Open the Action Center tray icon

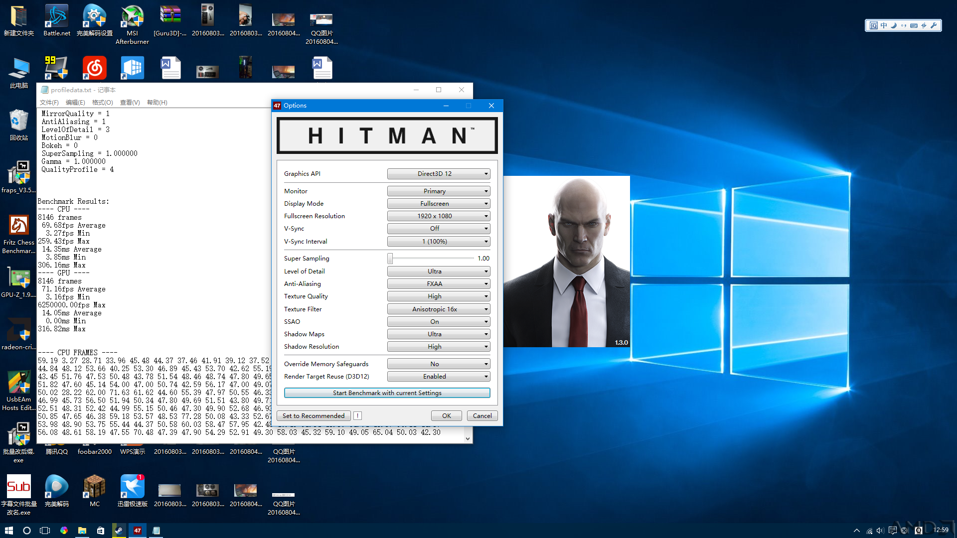tap(893, 531)
